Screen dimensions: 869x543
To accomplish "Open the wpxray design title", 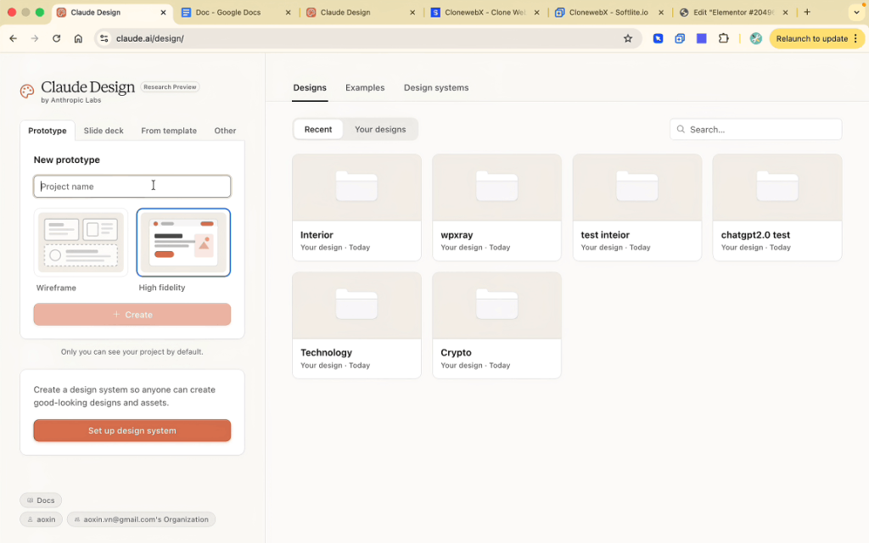I will pos(457,235).
